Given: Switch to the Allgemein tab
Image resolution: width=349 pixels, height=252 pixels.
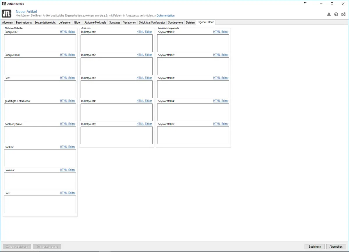Looking at the screenshot, I should 8,22.
